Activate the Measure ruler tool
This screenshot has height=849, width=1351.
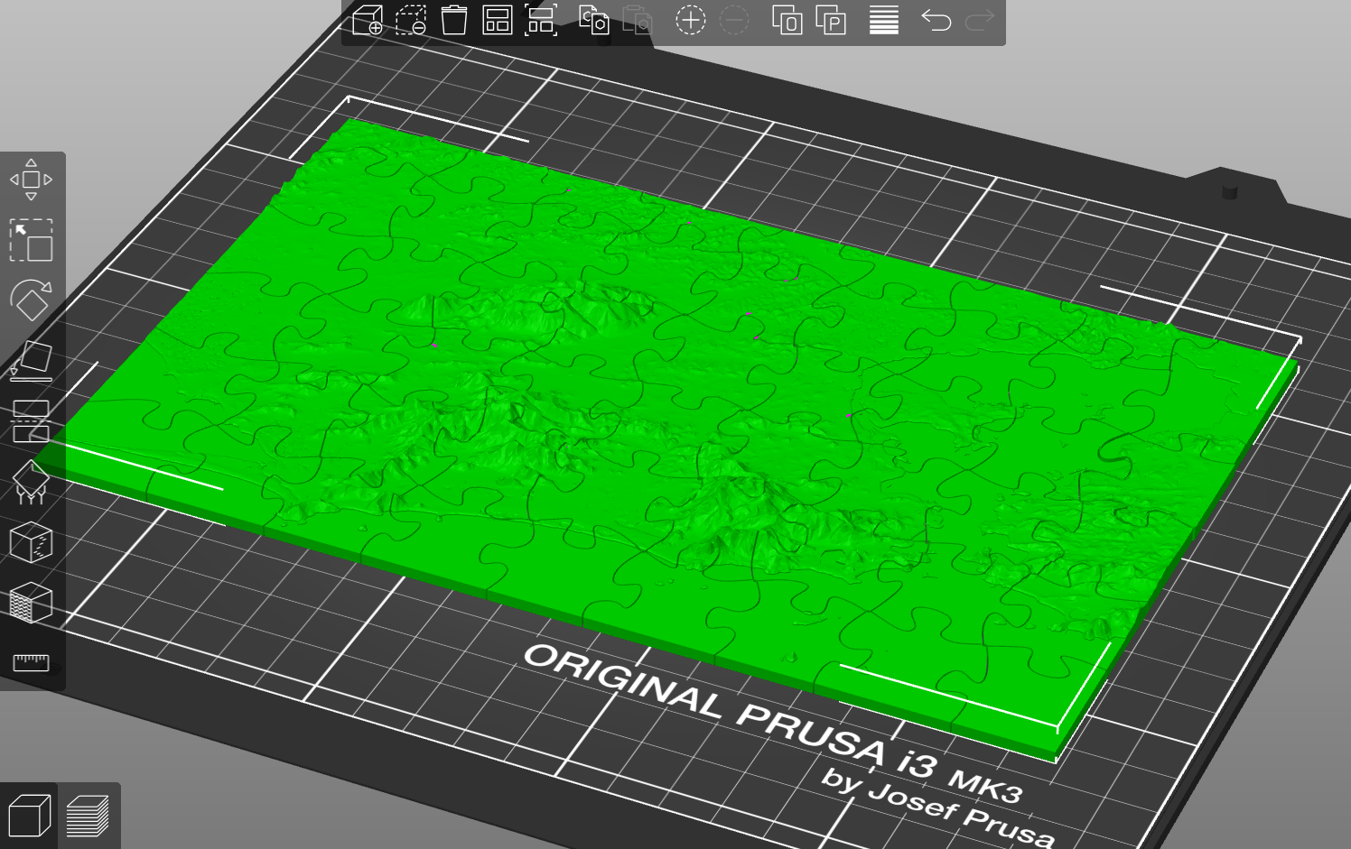[x=31, y=663]
